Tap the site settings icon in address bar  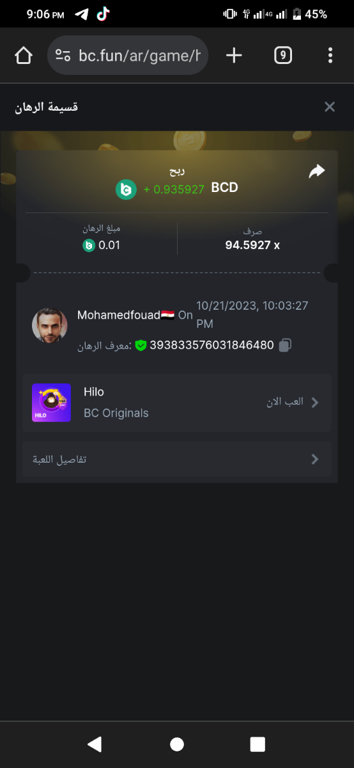[x=63, y=56]
